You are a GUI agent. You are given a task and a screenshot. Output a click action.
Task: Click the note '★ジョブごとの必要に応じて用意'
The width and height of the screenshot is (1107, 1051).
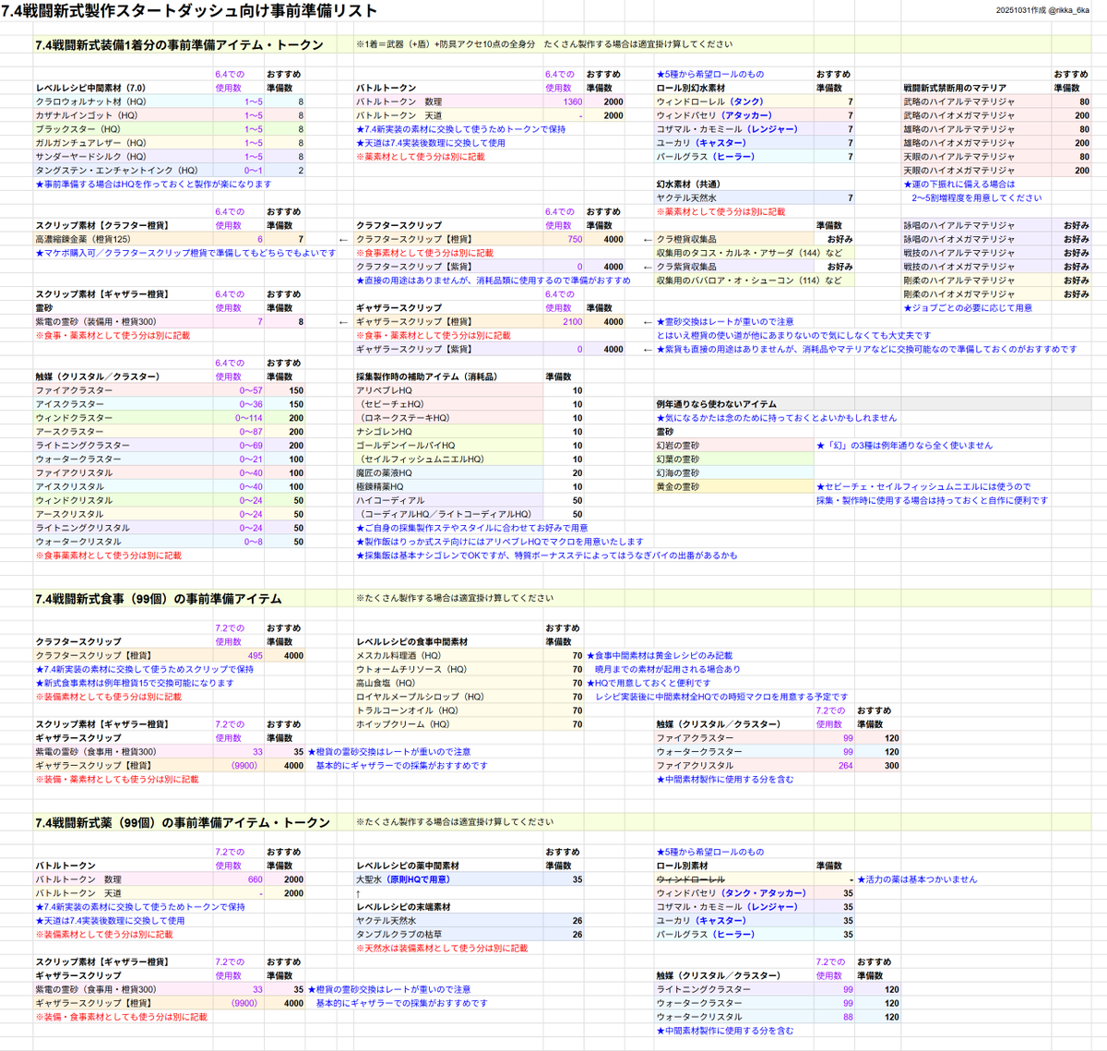pyautogui.click(x=968, y=308)
